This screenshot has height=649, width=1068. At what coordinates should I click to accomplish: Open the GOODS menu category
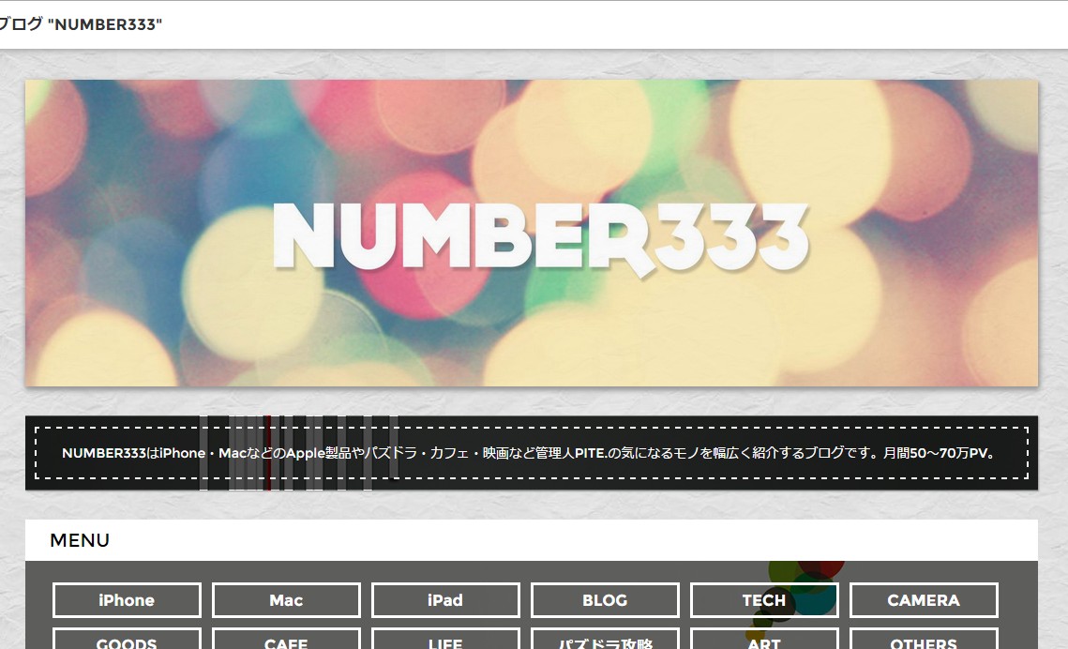(x=127, y=639)
